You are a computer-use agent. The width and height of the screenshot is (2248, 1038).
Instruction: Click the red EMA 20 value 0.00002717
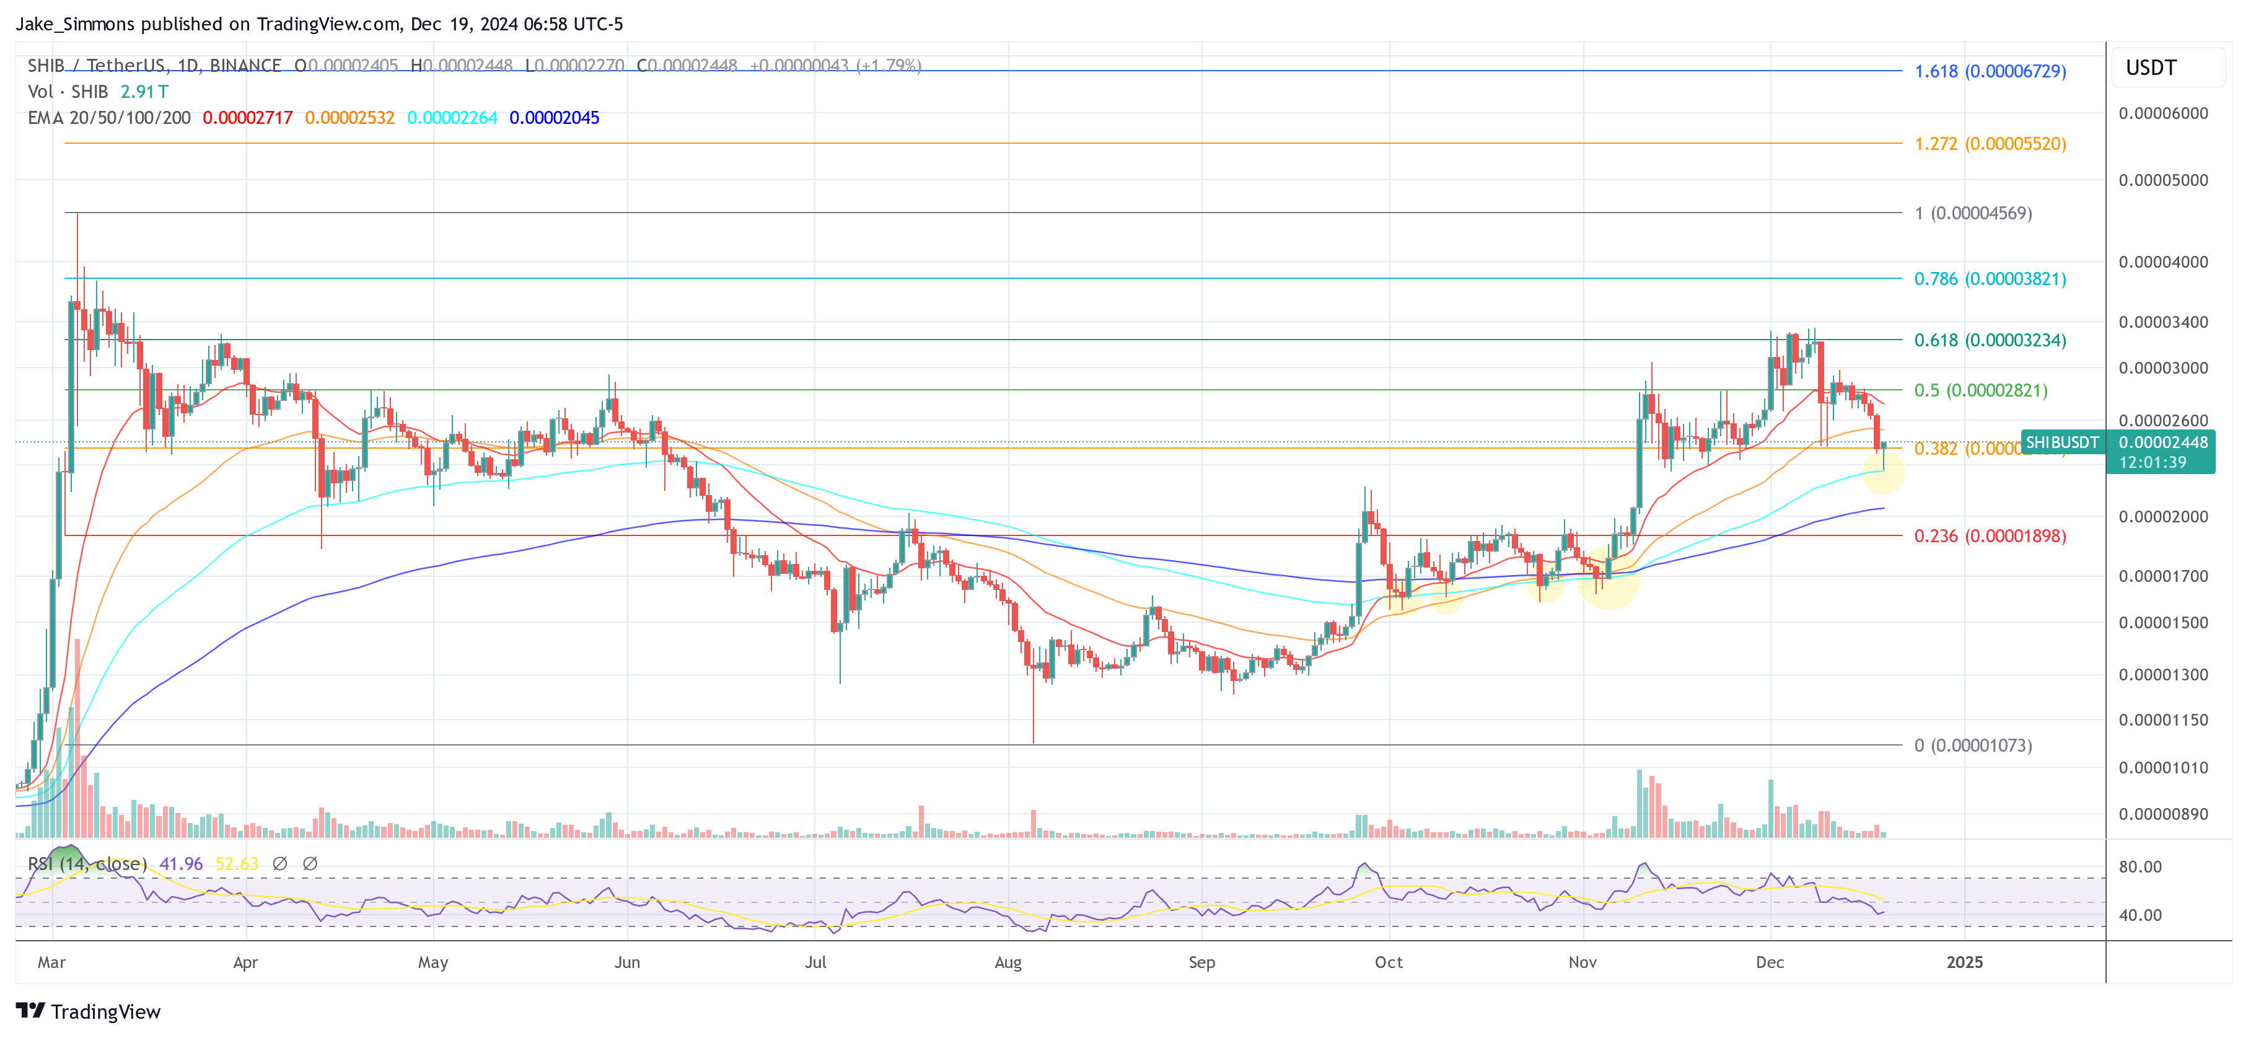(248, 118)
